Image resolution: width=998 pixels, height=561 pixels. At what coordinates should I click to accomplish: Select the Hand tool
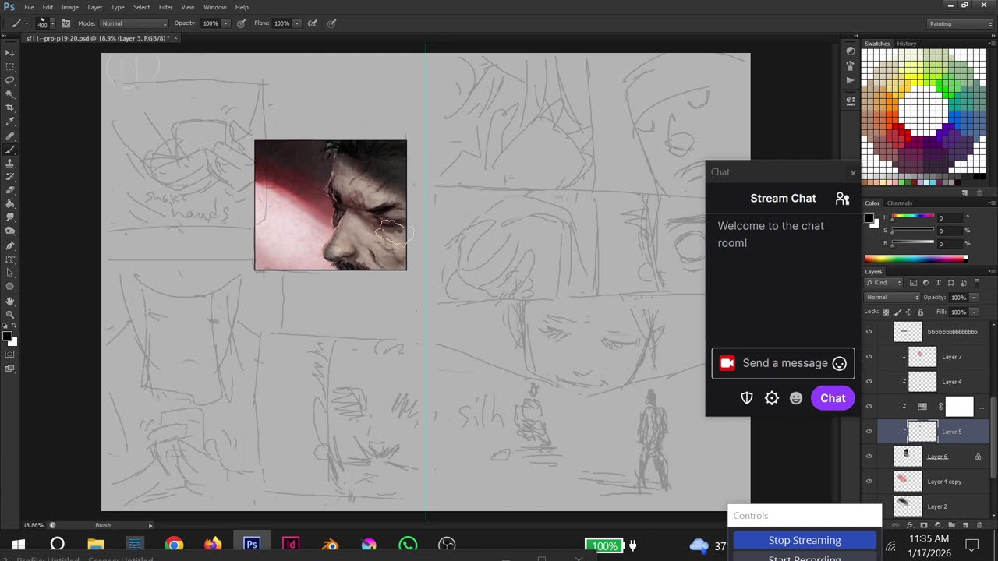click(10, 301)
